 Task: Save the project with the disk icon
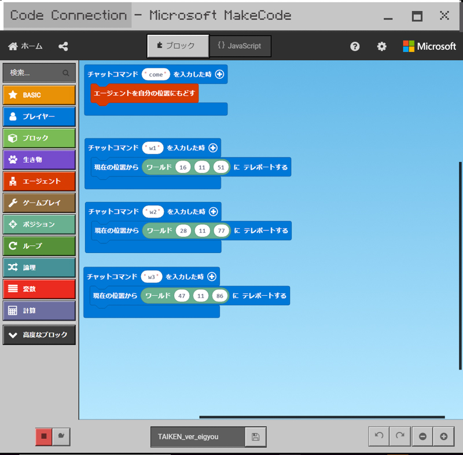[255, 436]
